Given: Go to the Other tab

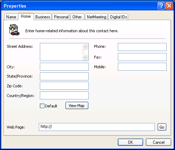Looking at the screenshot, I should [x=77, y=17].
